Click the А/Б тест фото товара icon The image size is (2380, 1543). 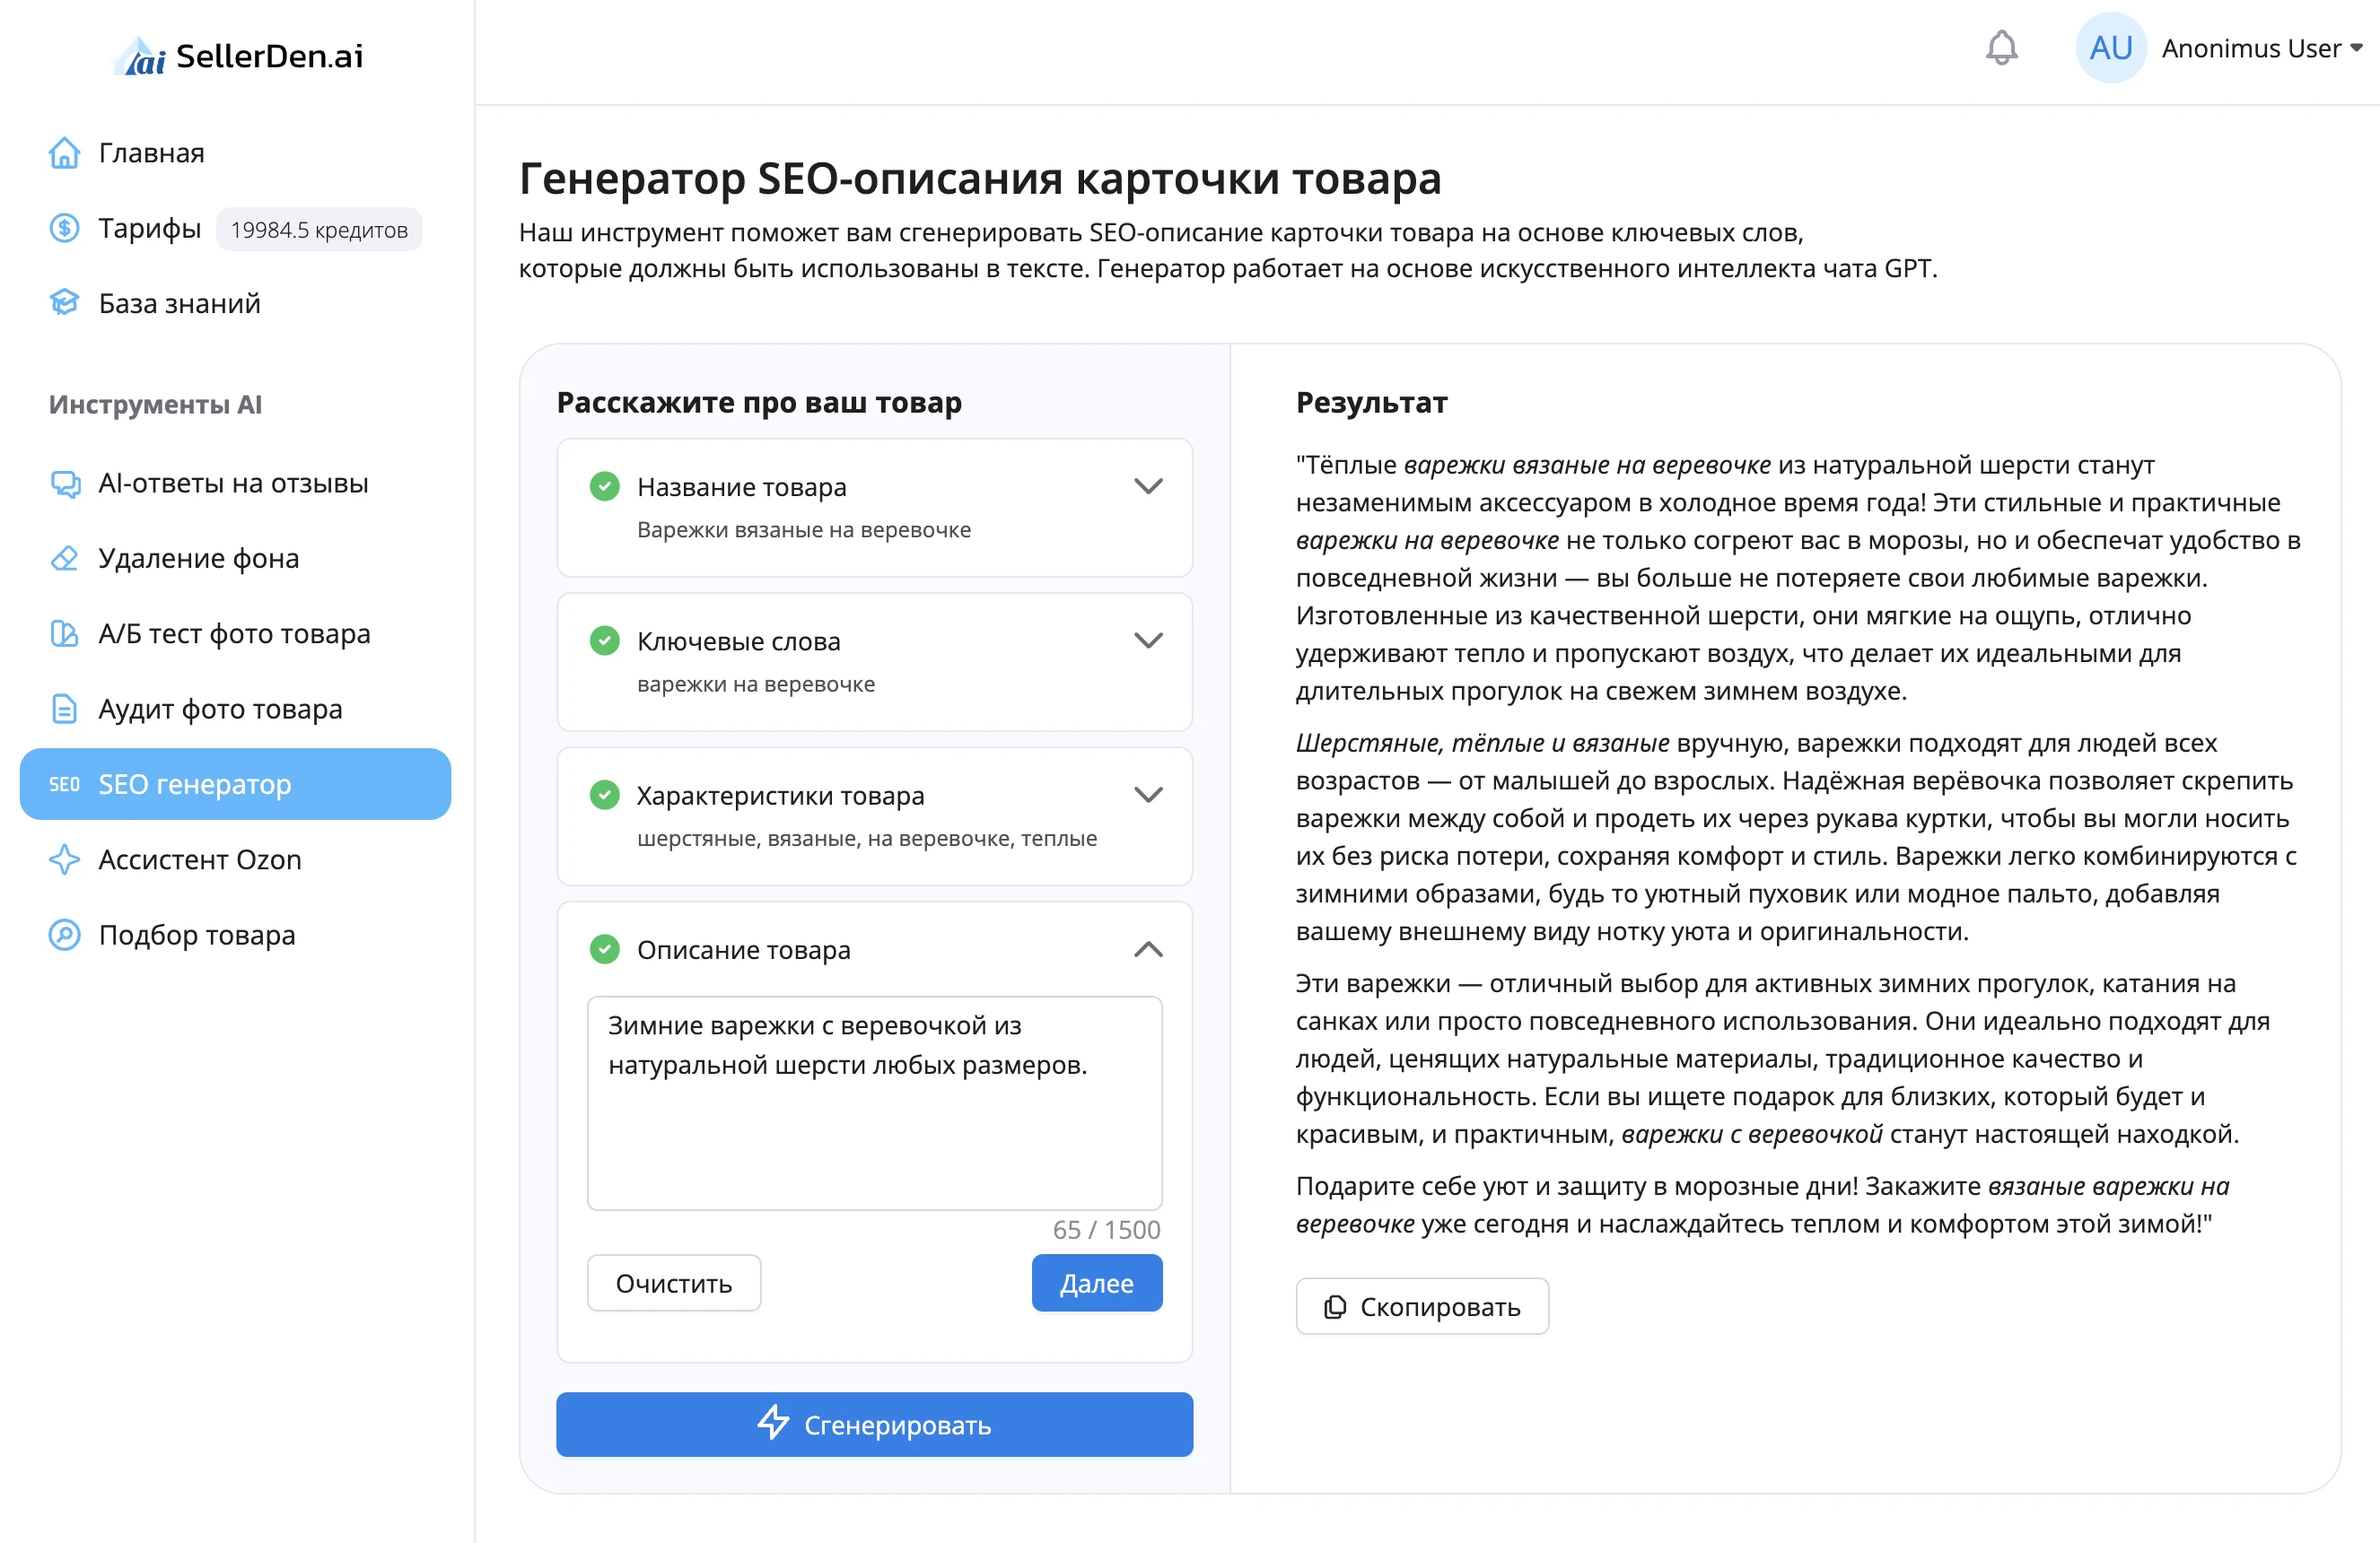[x=64, y=633]
